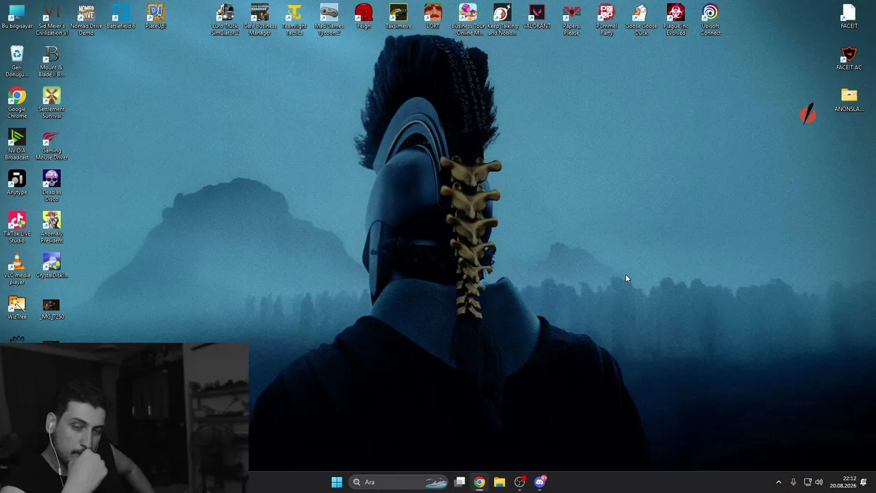
Task: Select the Goose Goose Duck icon
Action: [641, 19]
